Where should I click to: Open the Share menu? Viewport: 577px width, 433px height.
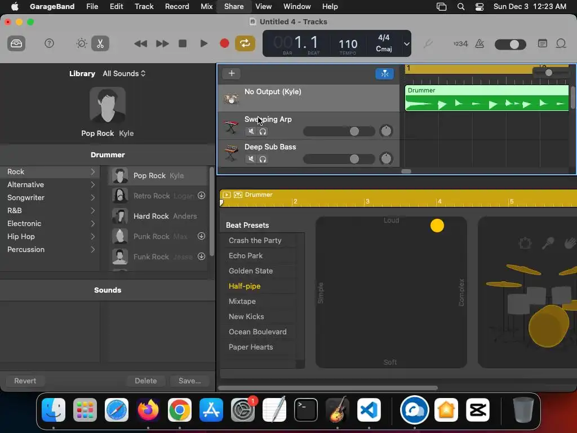pos(234,6)
